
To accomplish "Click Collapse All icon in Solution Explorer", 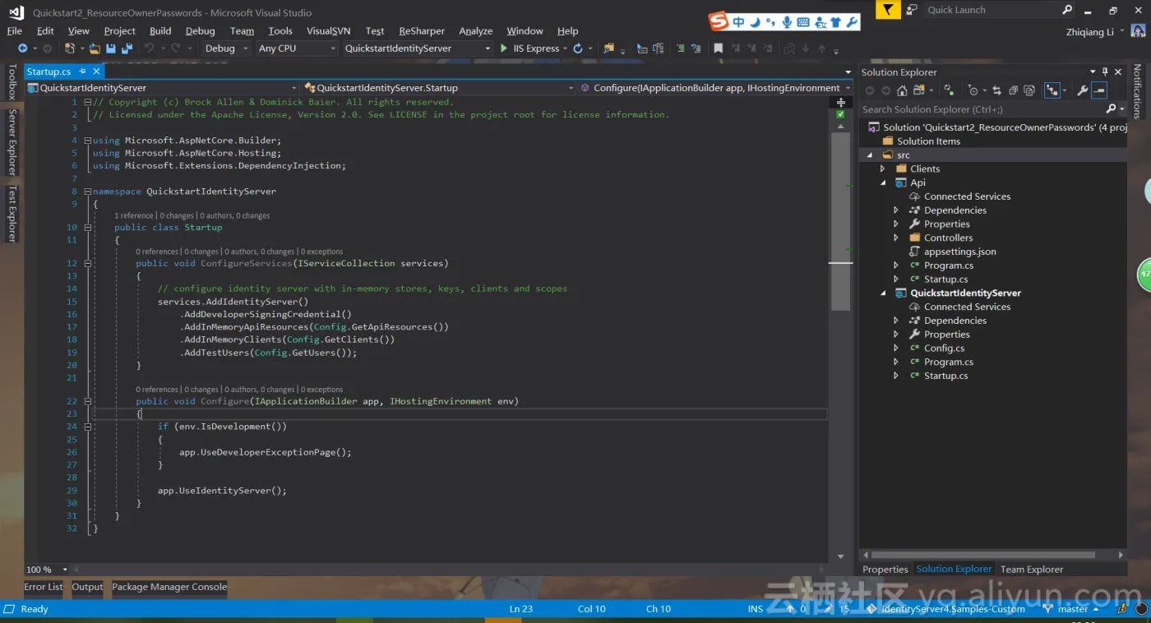I will 1013,90.
